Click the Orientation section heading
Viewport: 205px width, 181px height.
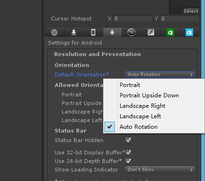pos(72,65)
